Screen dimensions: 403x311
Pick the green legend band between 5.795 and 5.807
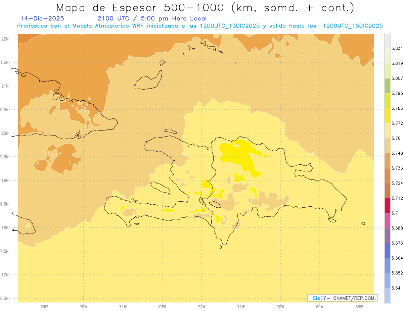(387, 86)
